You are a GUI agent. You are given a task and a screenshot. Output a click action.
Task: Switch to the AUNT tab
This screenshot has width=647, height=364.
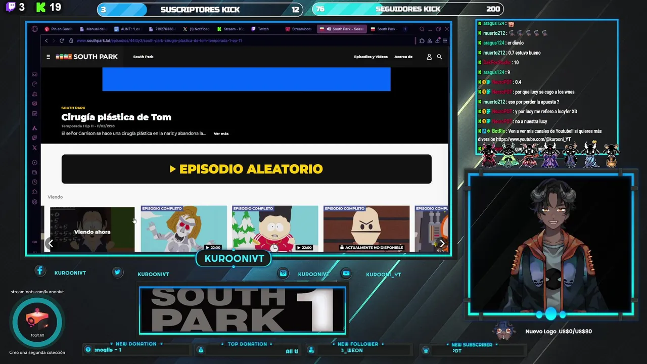pos(127,29)
